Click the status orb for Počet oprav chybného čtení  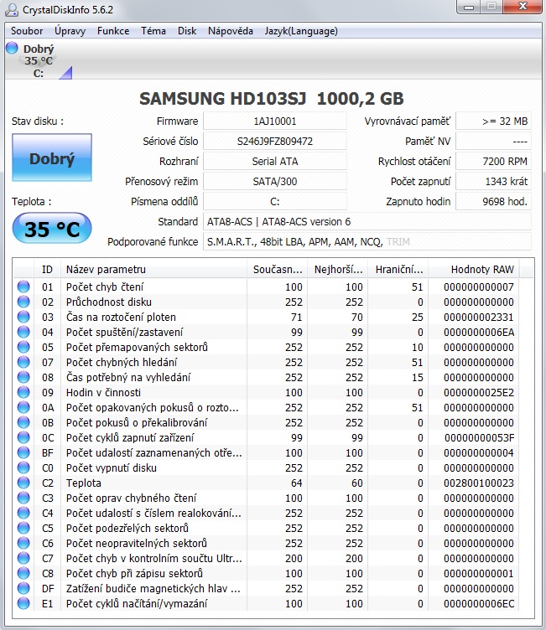pos(23,498)
